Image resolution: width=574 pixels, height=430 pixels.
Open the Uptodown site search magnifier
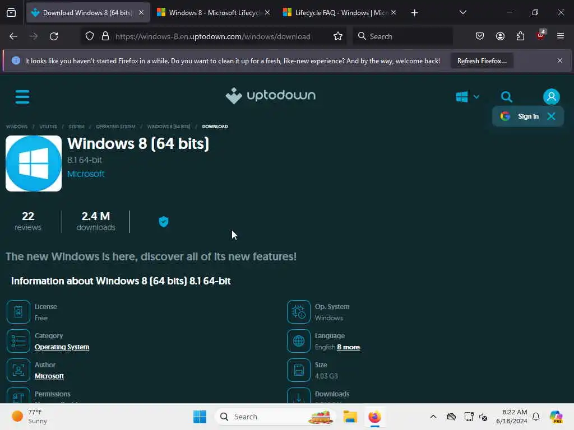(x=506, y=97)
